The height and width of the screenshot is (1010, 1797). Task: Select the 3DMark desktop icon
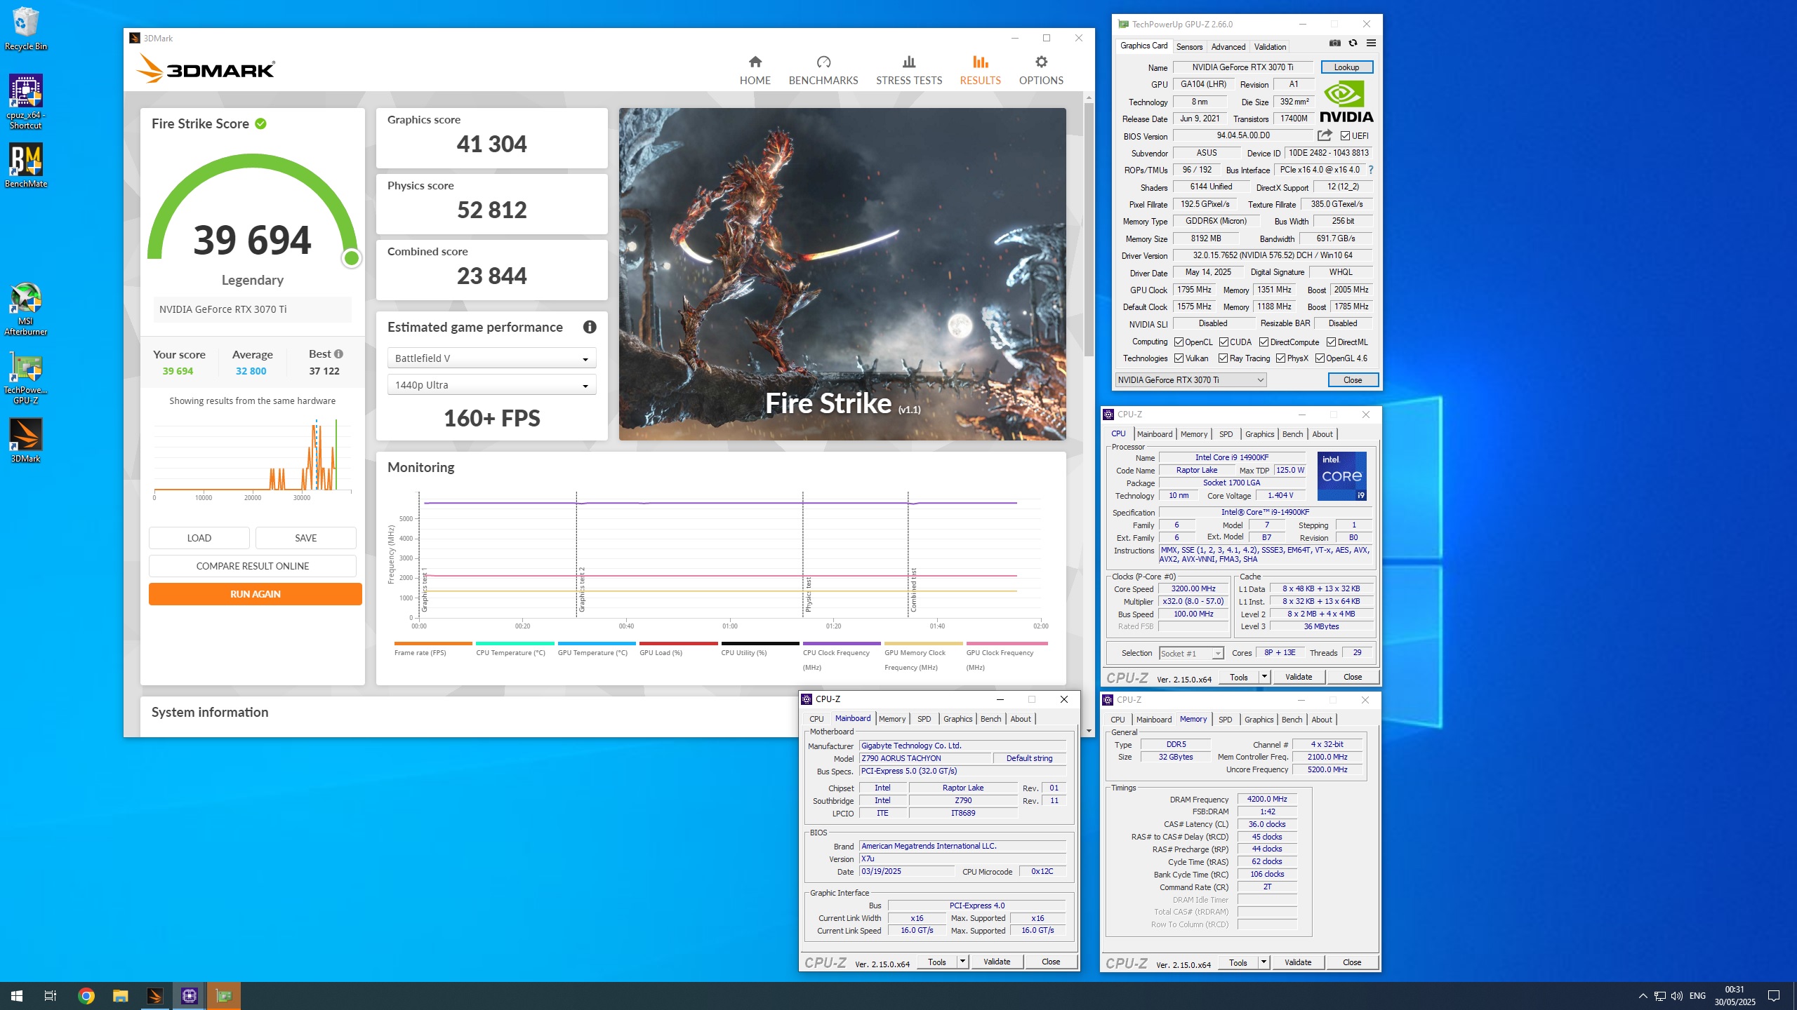[x=25, y=441]
